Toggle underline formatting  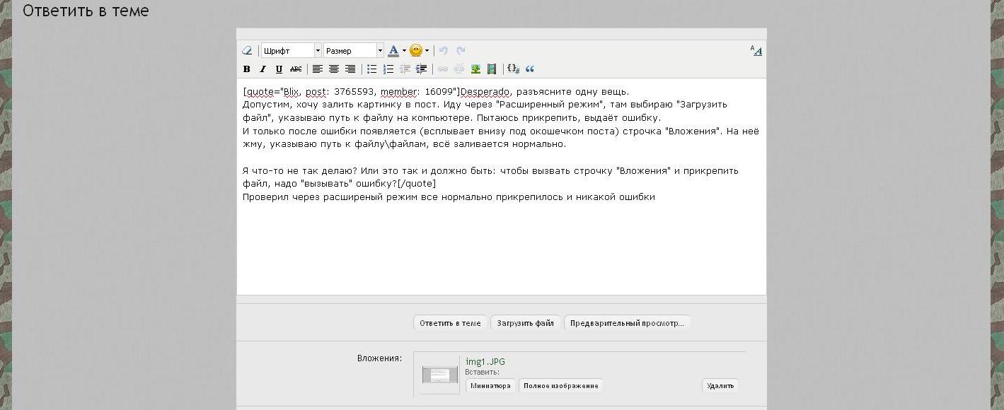(279, 69)
